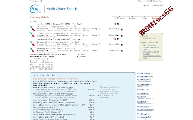Screen dimensions: 193x120
Task: Click Use Expedia link
Action: point(142,117)
